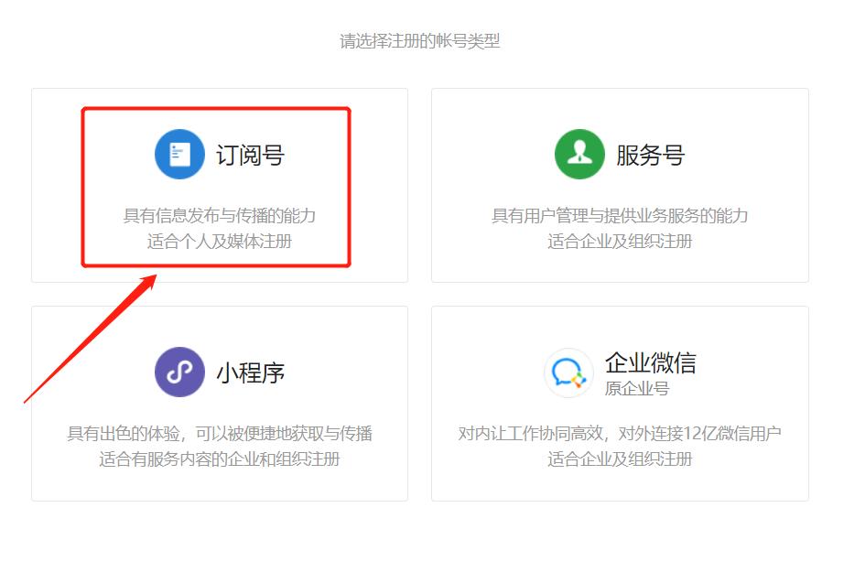Click the 服务号 description about 用户管理

coord(619,216)
